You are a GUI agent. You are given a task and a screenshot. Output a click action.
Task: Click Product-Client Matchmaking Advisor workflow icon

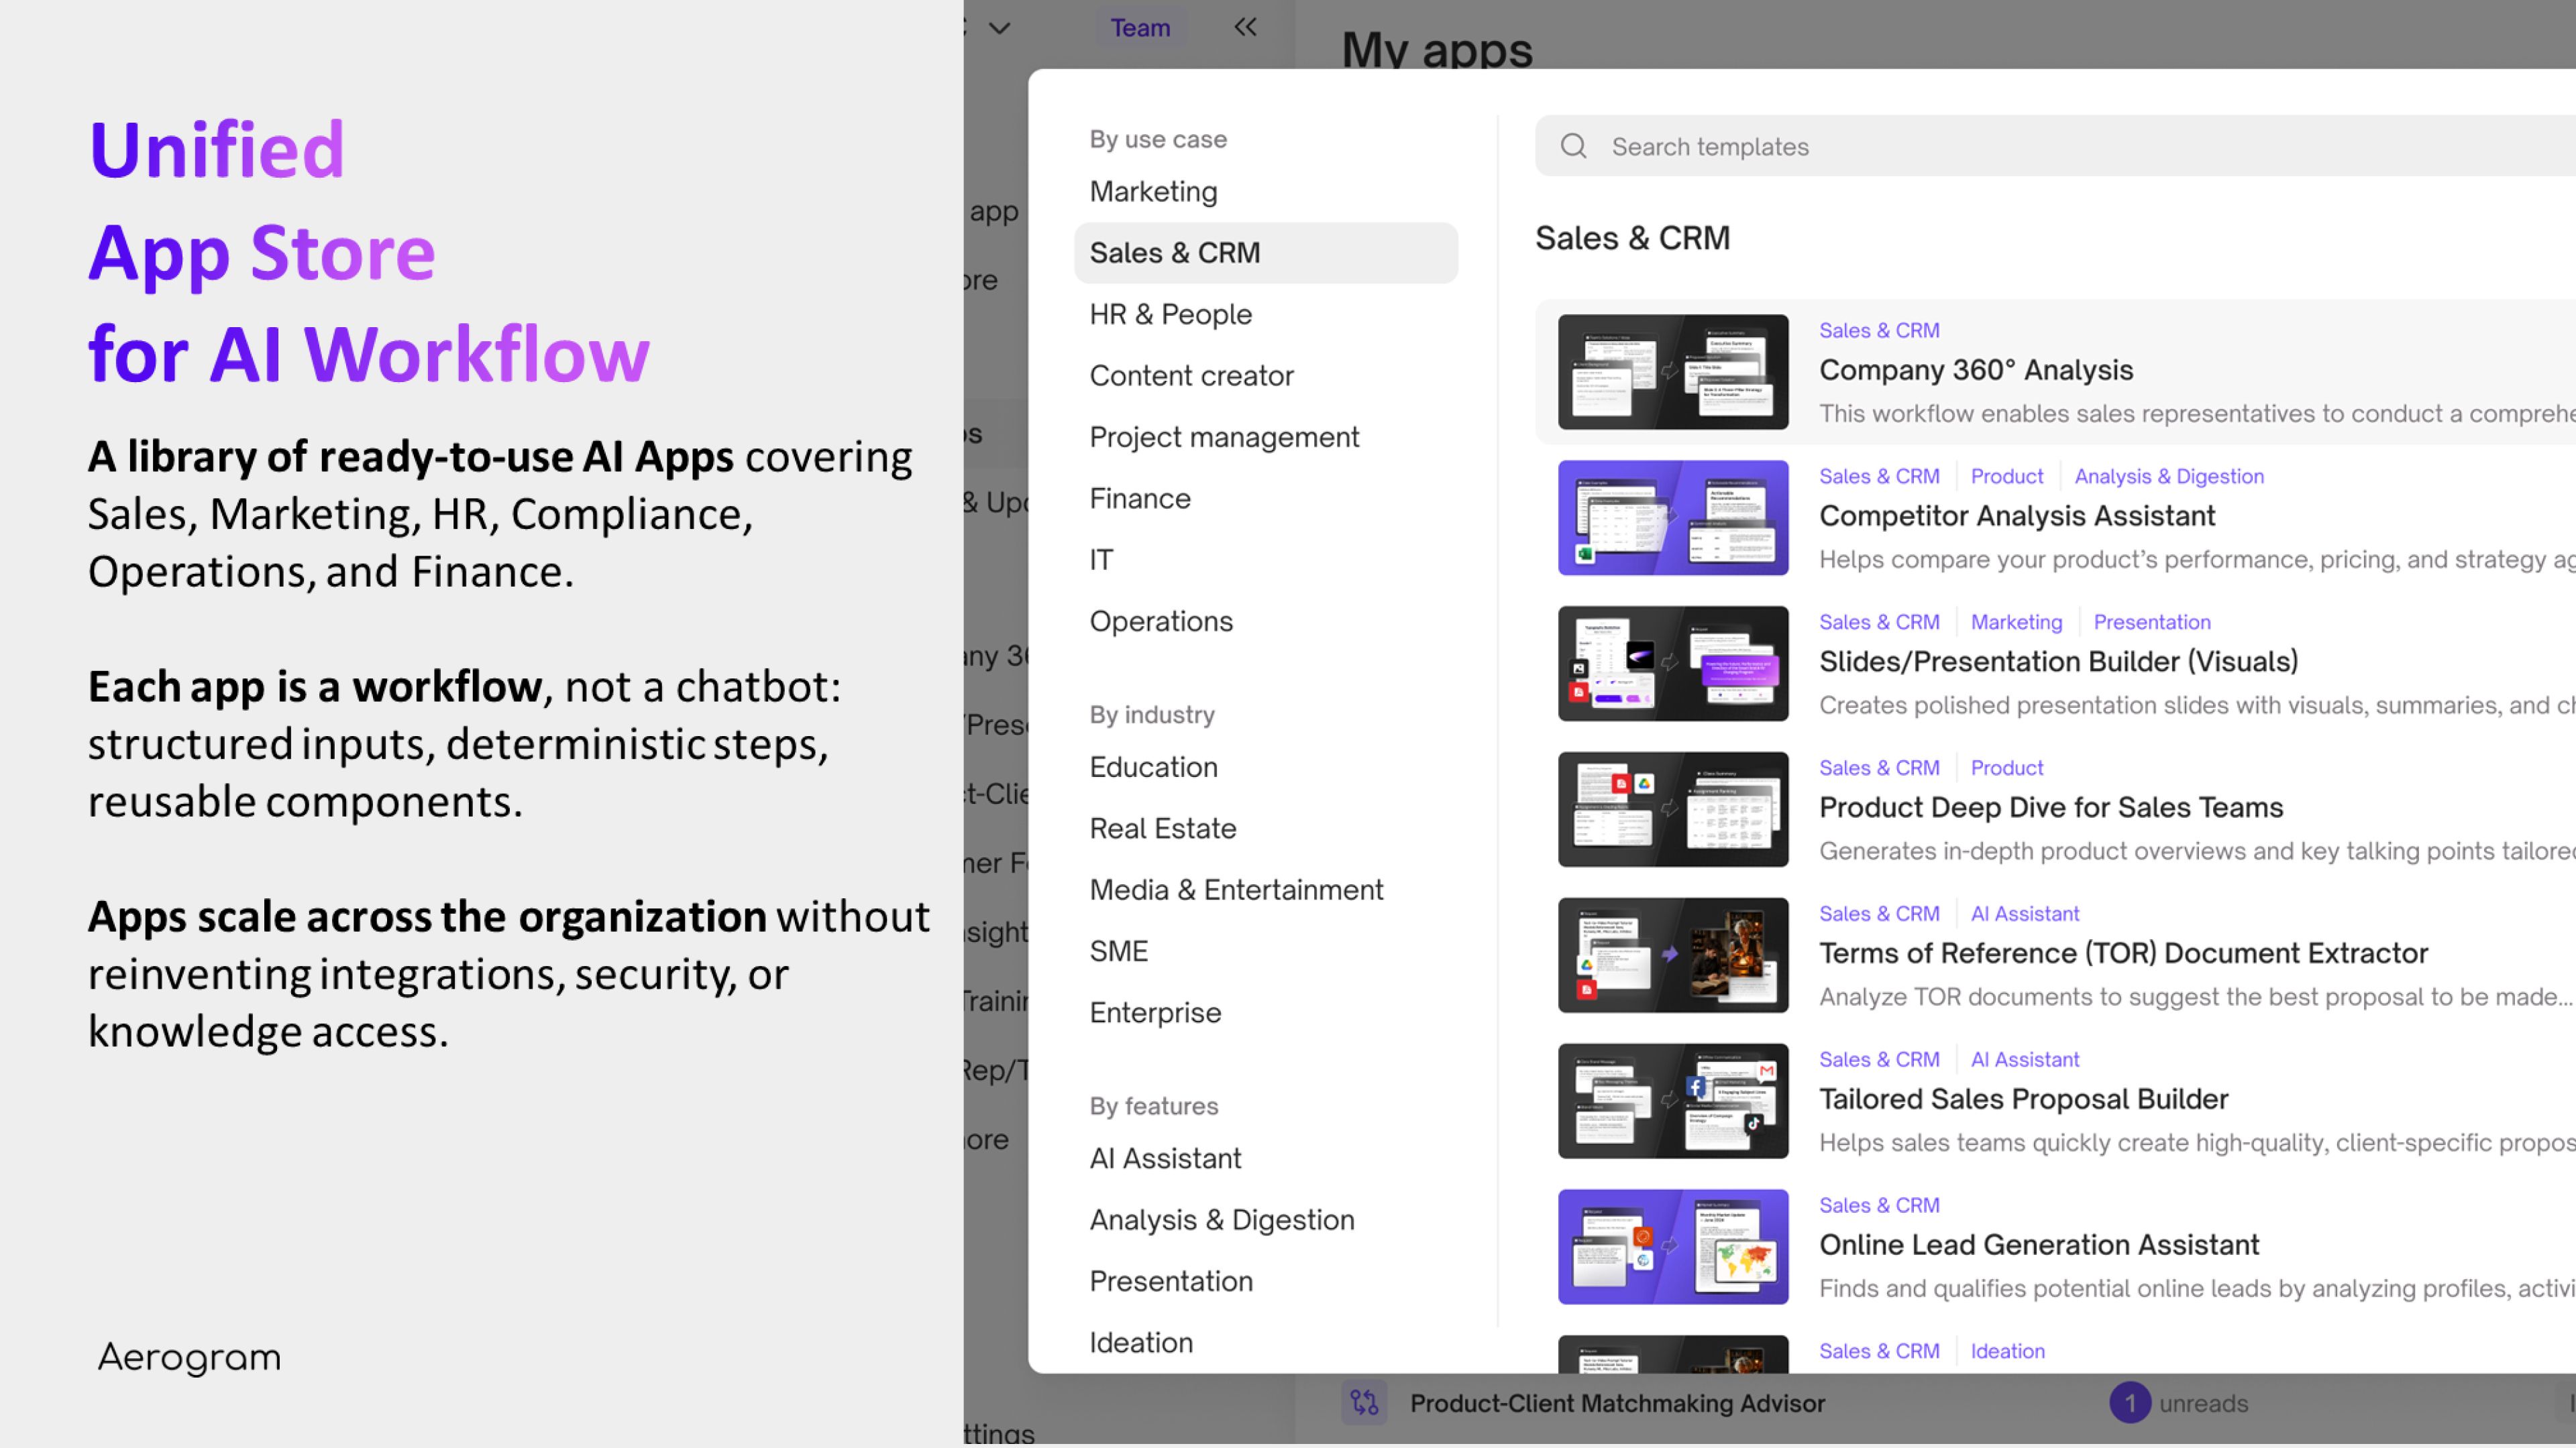(1364, 1403)
